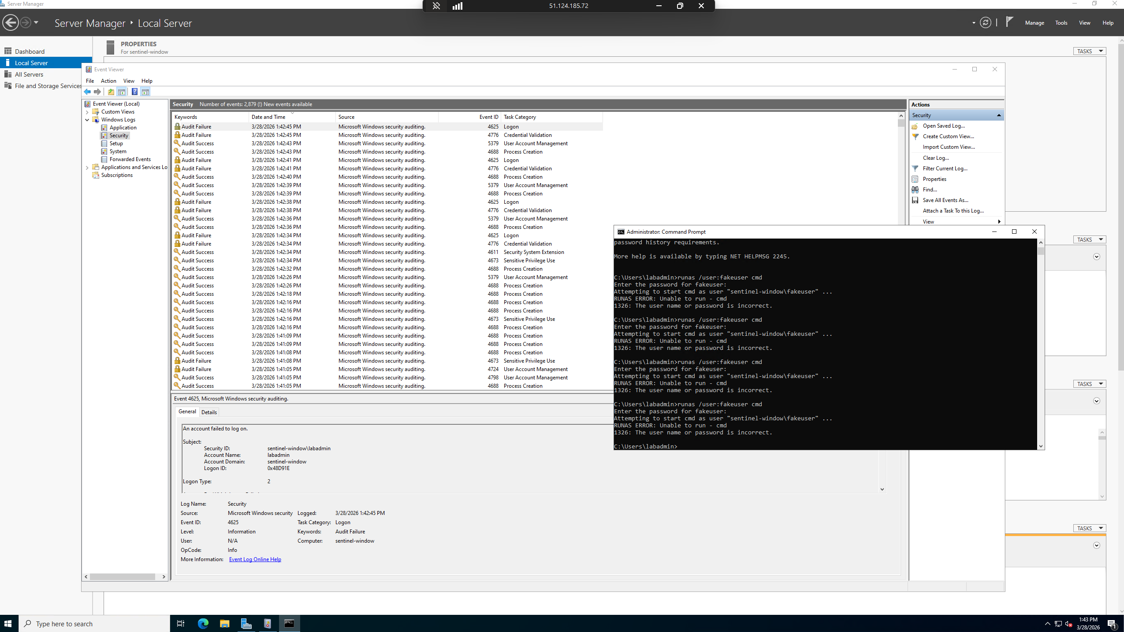Switch to the Details tab
This screenshot has width=1124, height=632.
pos(209,412)
